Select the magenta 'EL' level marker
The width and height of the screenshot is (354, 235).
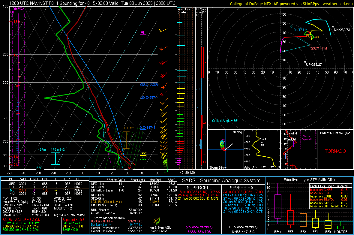(x=143, y=33)
